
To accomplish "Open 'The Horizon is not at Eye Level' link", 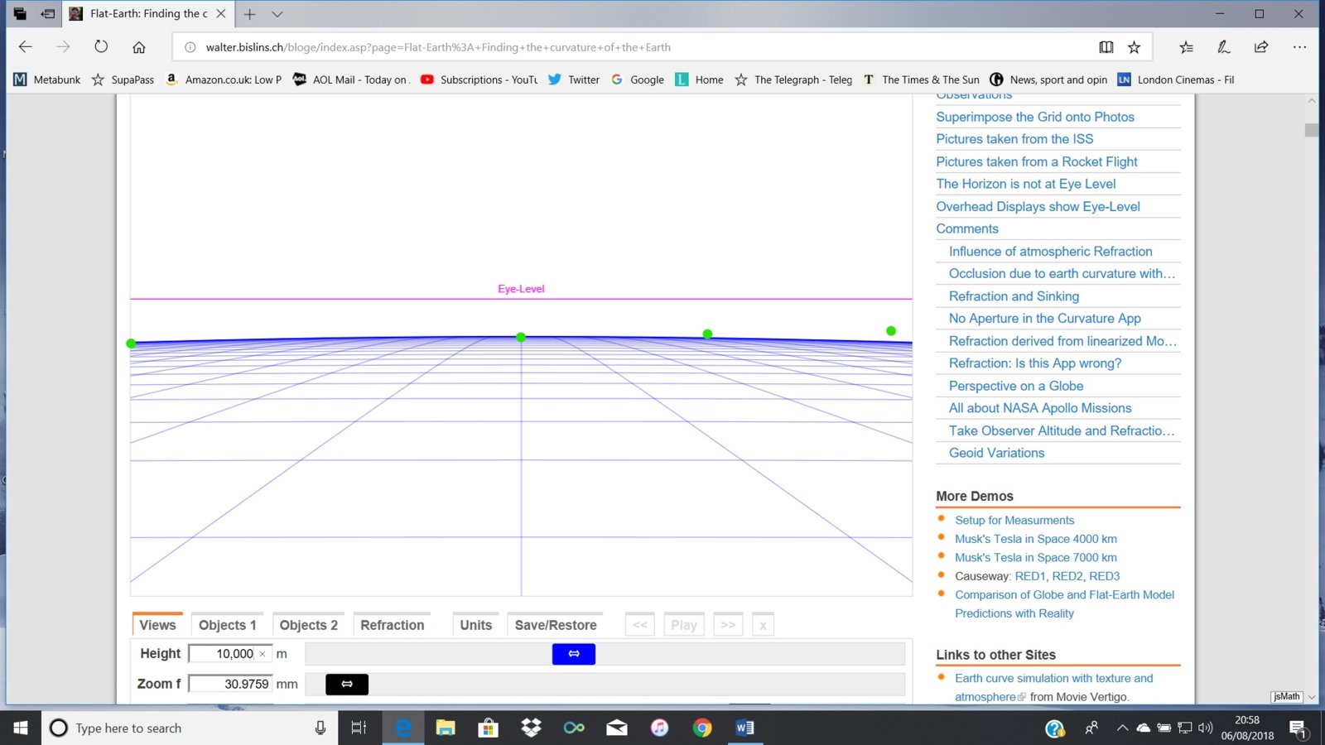I will [1024, 184].
